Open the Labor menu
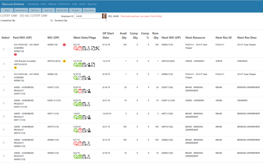Screen dimensions: 263x163 tap(44, 4)
